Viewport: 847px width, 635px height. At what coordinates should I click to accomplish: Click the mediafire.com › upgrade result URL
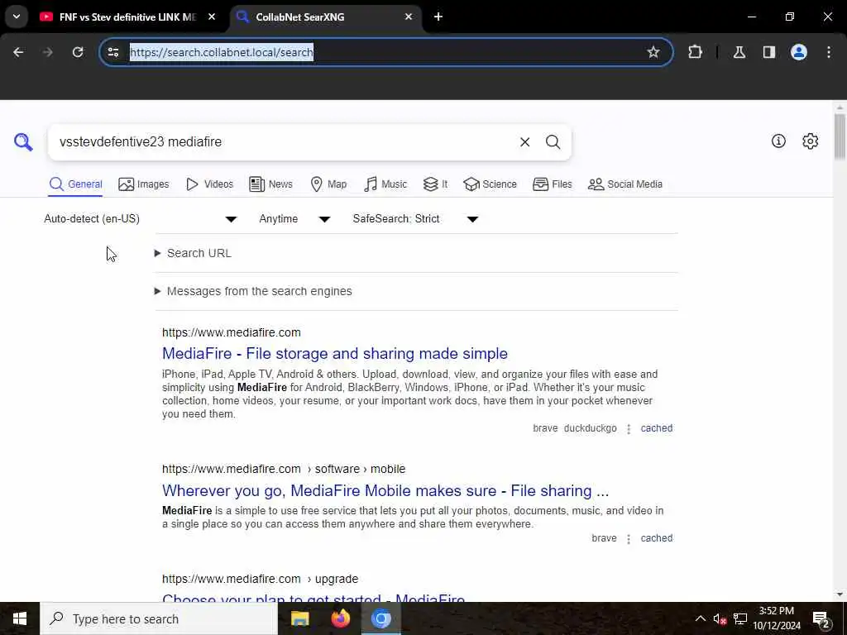click(260, 579)
